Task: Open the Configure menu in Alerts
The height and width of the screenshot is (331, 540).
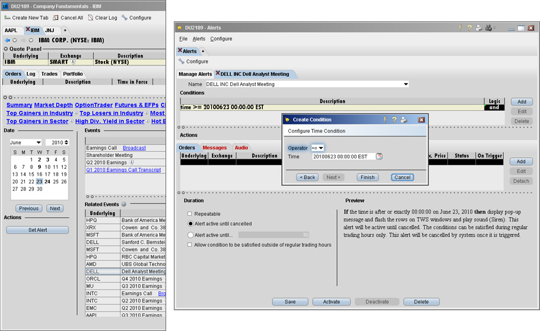Action: 221,39
